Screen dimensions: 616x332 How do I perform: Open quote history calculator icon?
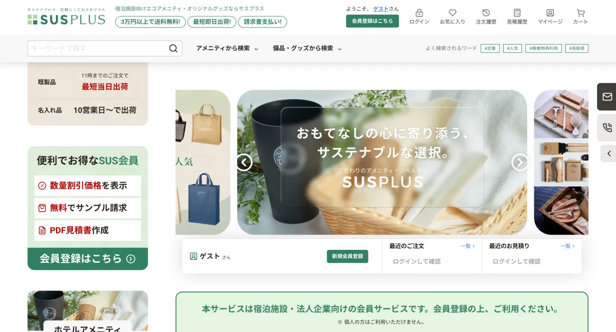517,13
